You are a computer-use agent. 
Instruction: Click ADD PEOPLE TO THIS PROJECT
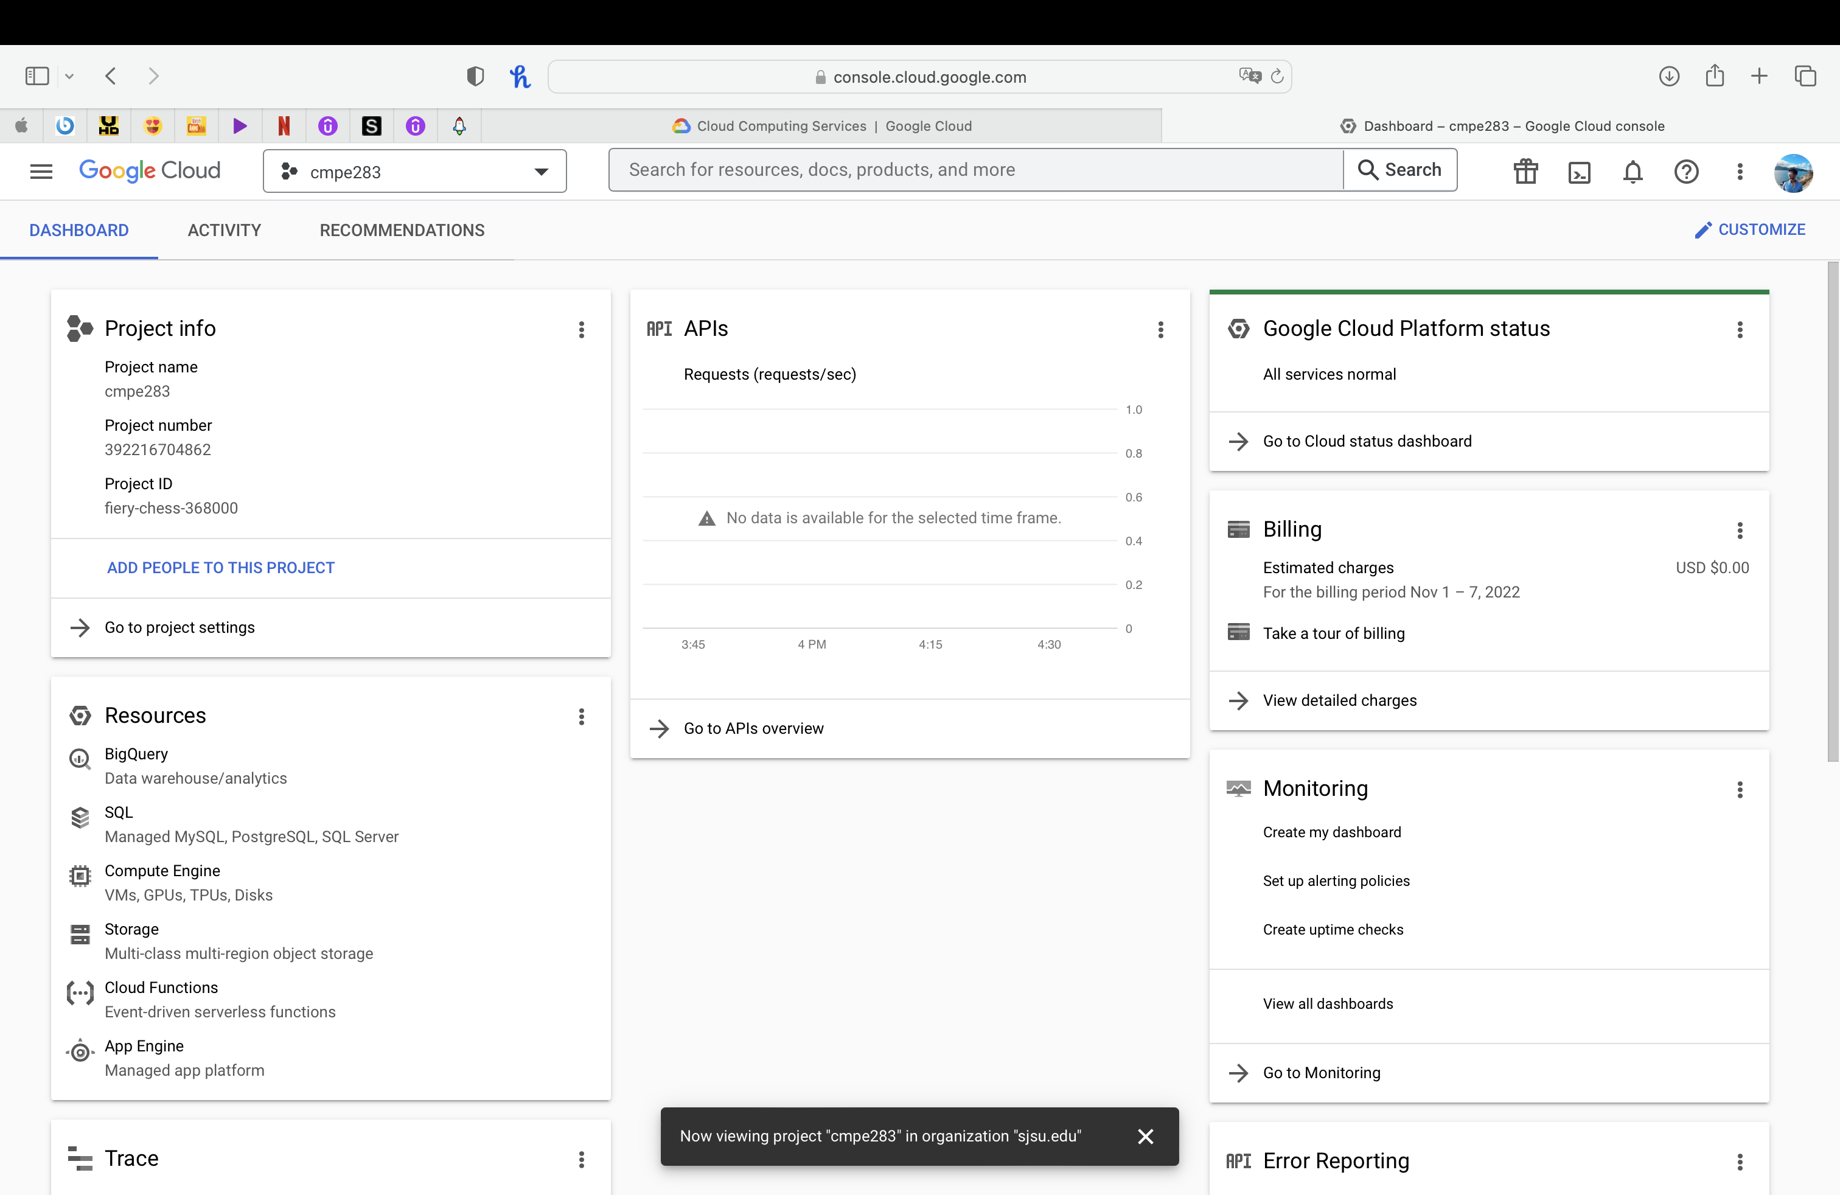220,566
